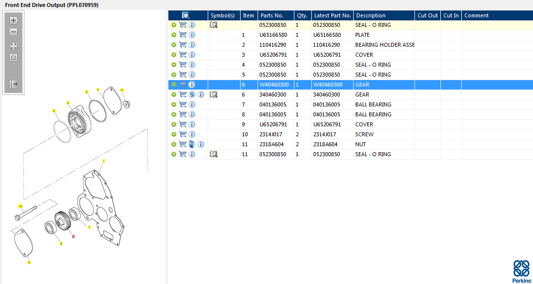Click the Comment column header
Viewport: 533px width, 284px height.
[x=497, y=15]
